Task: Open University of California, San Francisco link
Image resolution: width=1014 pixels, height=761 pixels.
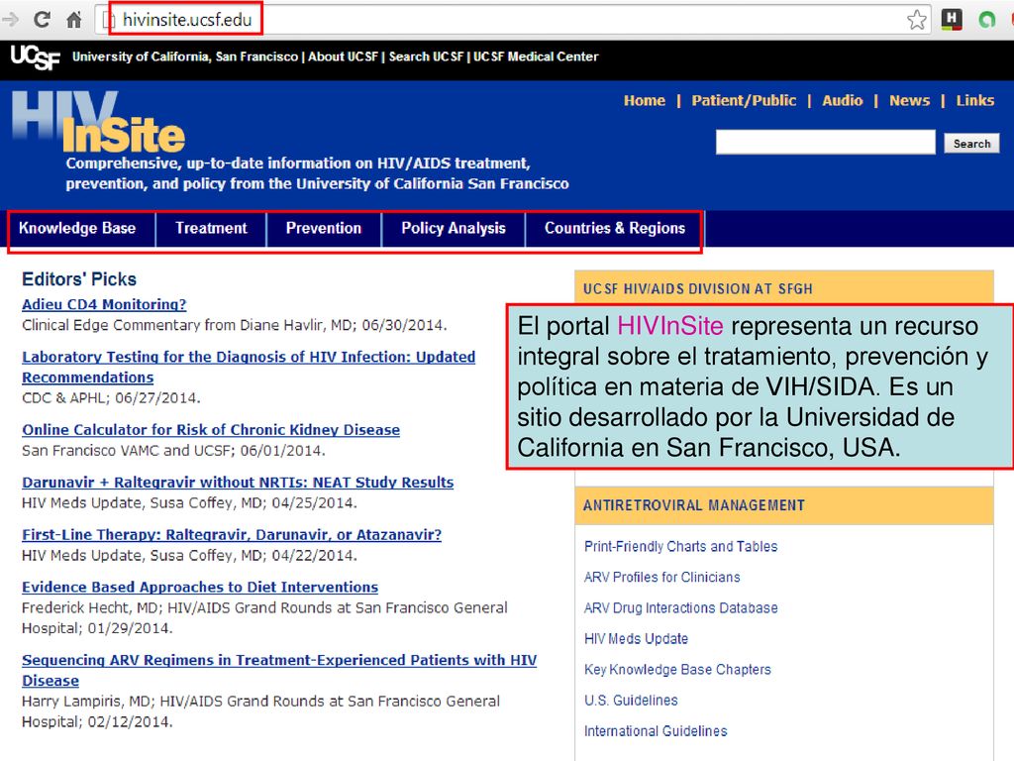Action: [x=185, y=56]
